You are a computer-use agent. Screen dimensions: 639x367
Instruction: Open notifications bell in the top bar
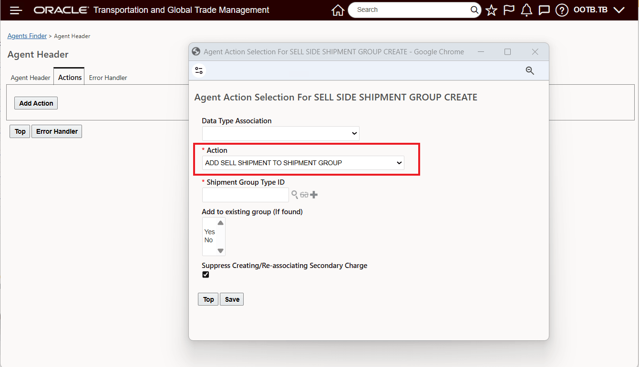(x=526, y=10)
